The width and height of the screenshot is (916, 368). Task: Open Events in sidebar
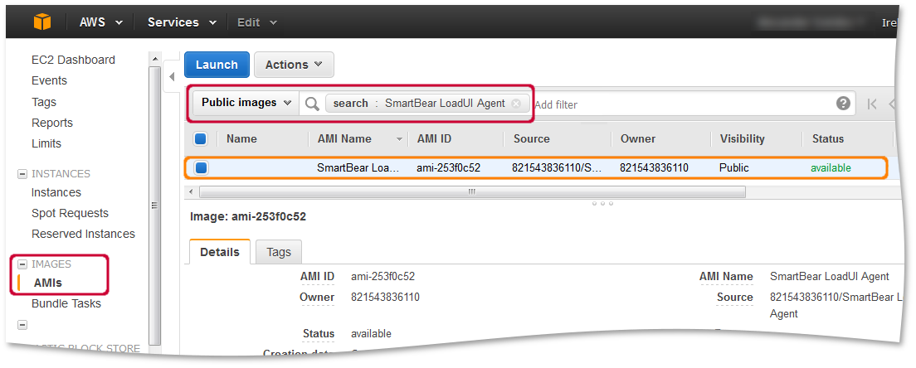49,80
